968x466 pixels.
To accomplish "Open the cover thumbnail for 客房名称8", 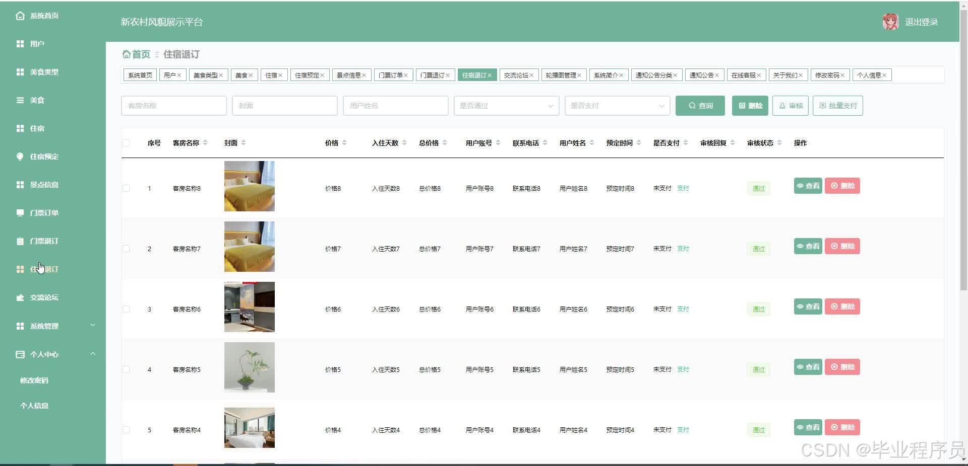I will [250, 186].
